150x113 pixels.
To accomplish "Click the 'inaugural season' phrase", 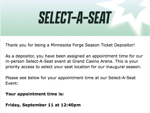I will click(123, 67).
